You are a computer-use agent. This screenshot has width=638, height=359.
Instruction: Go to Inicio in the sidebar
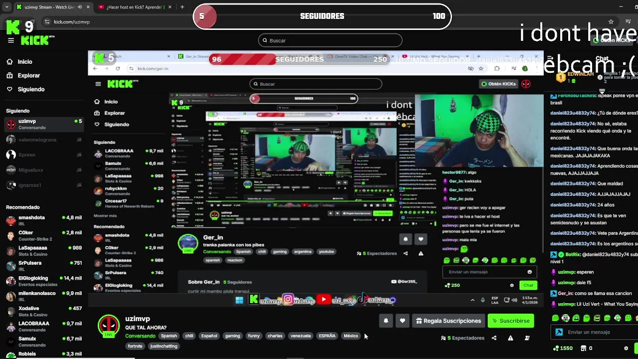click(20, 62)
